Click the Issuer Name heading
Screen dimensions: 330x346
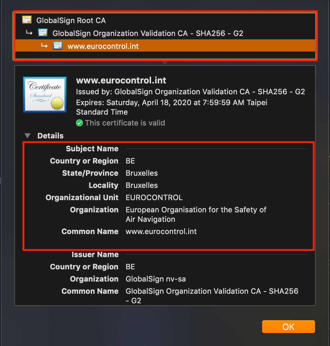pos(95,255)
